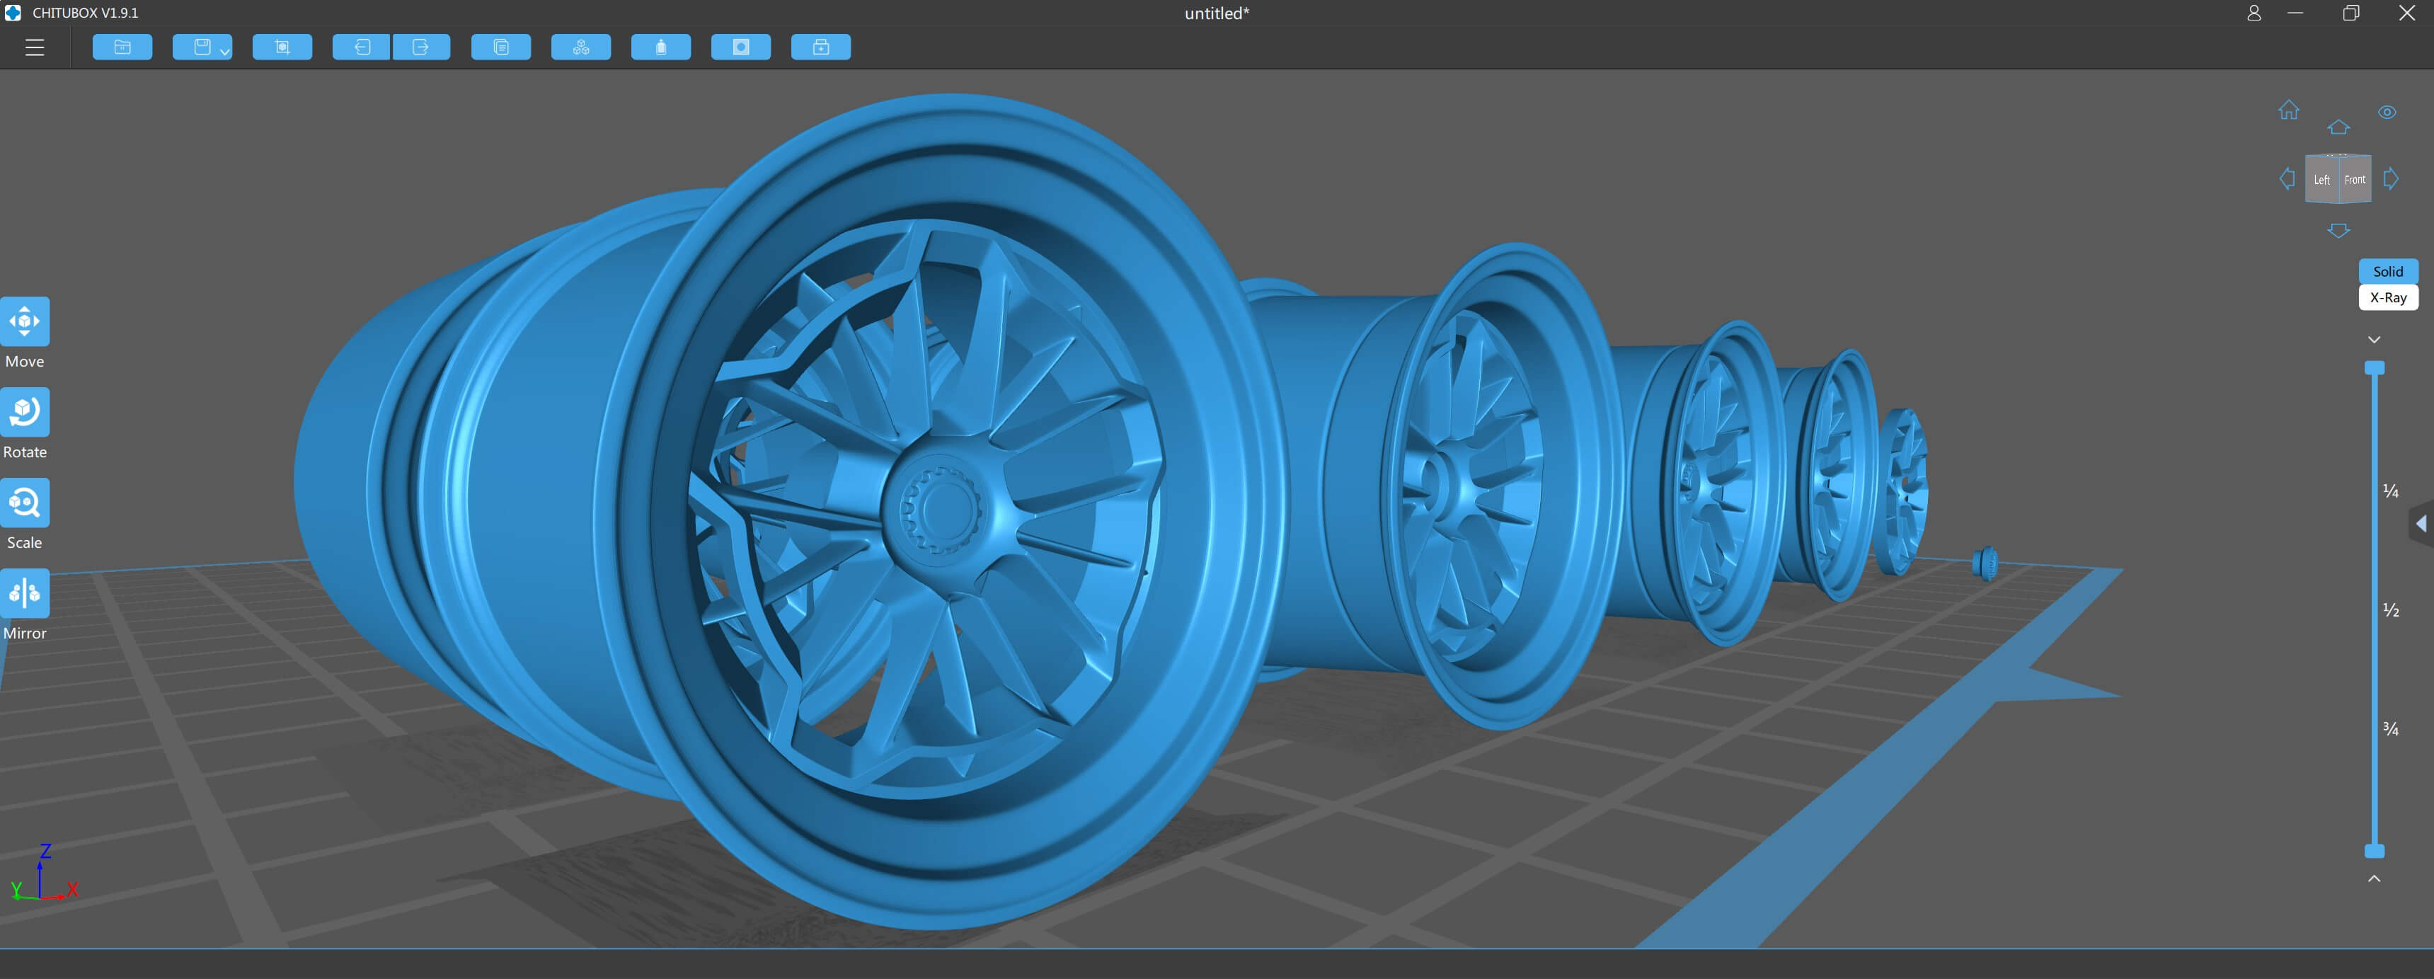Image resolution: width=2434 pixels, height=979 pixels.
Task: Click the chevron above layer slider
Action: click(x=2374, y=339)
